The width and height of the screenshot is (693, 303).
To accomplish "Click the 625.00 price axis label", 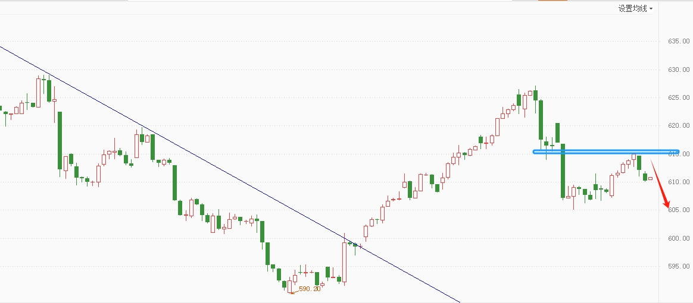I will (679, 97).
